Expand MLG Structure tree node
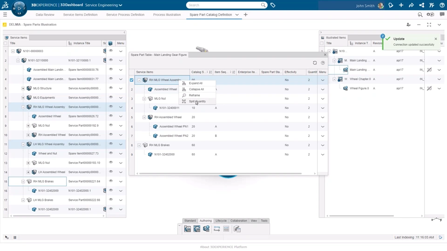The width and height of the screenshot is (447, 251). [x=23, y=88]
